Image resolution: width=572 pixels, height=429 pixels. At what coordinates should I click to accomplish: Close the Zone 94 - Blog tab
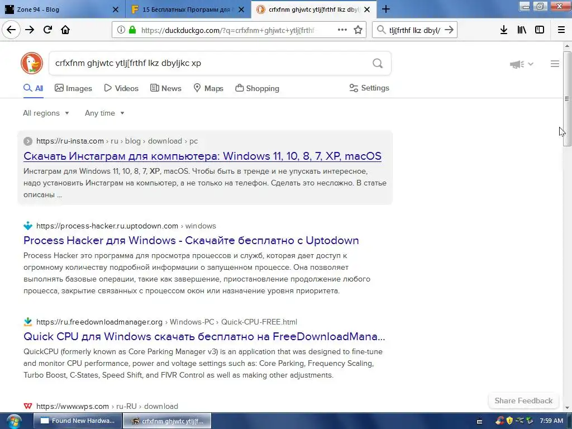click(x=115, y=9)
